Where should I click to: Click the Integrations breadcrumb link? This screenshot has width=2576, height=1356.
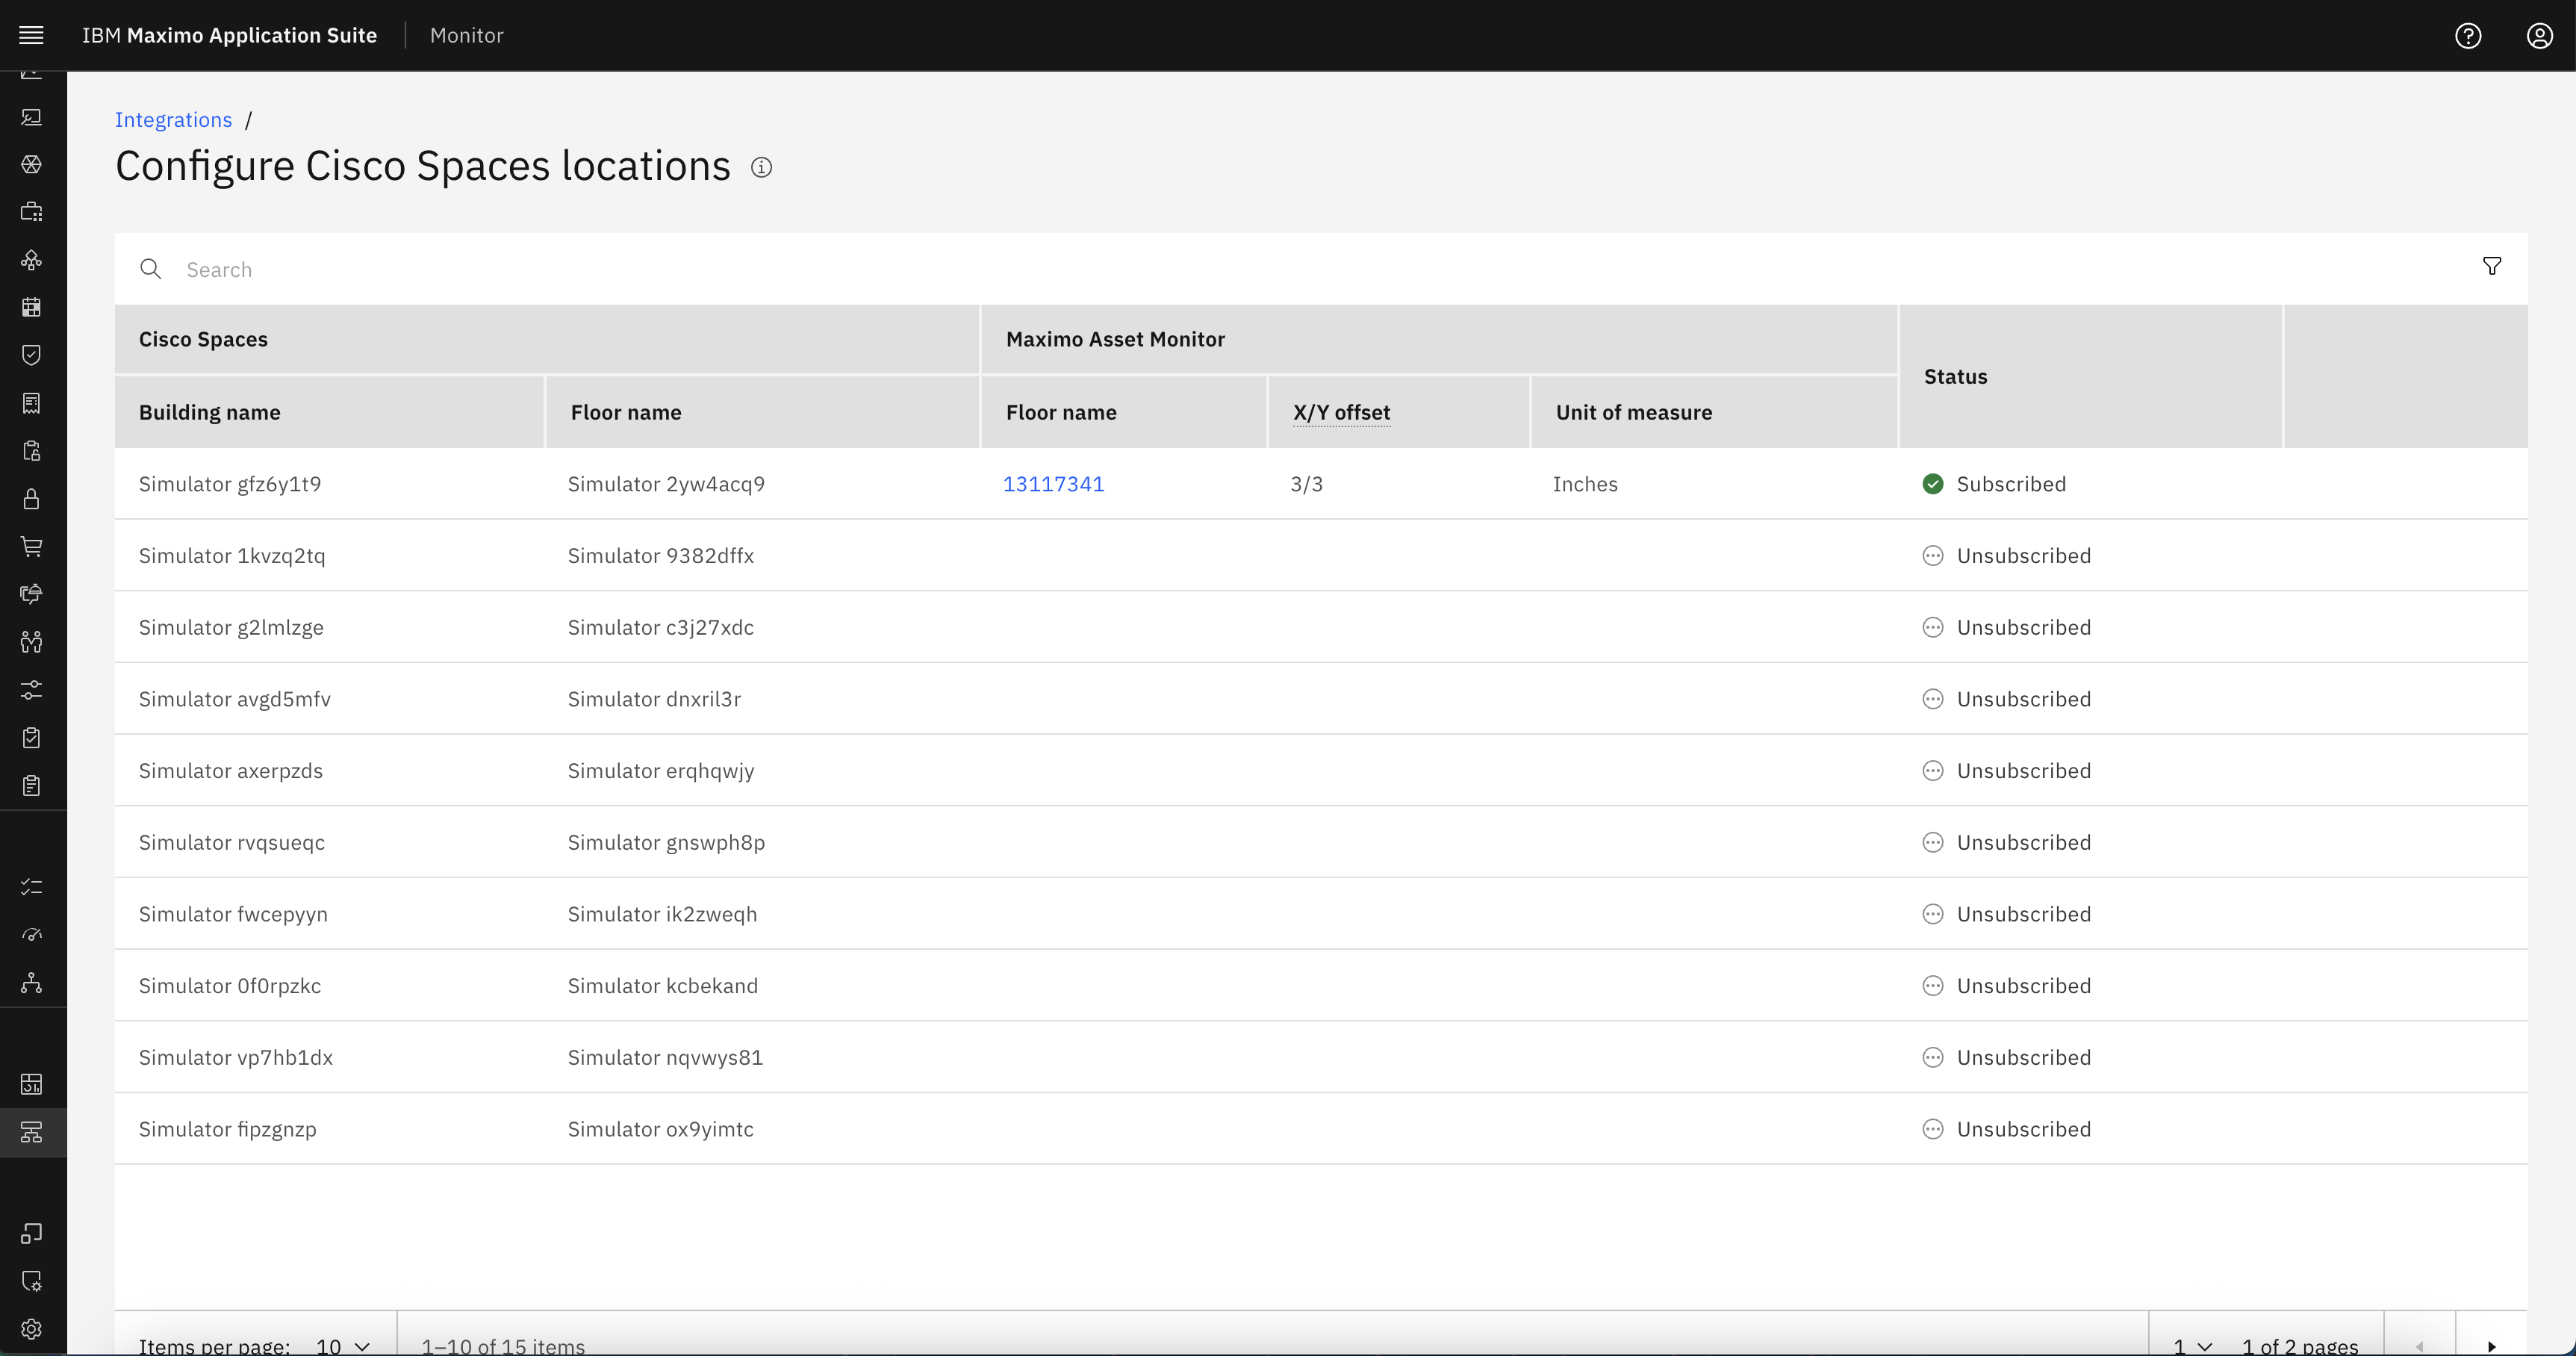pyautogui.click(x=173, y=120)
